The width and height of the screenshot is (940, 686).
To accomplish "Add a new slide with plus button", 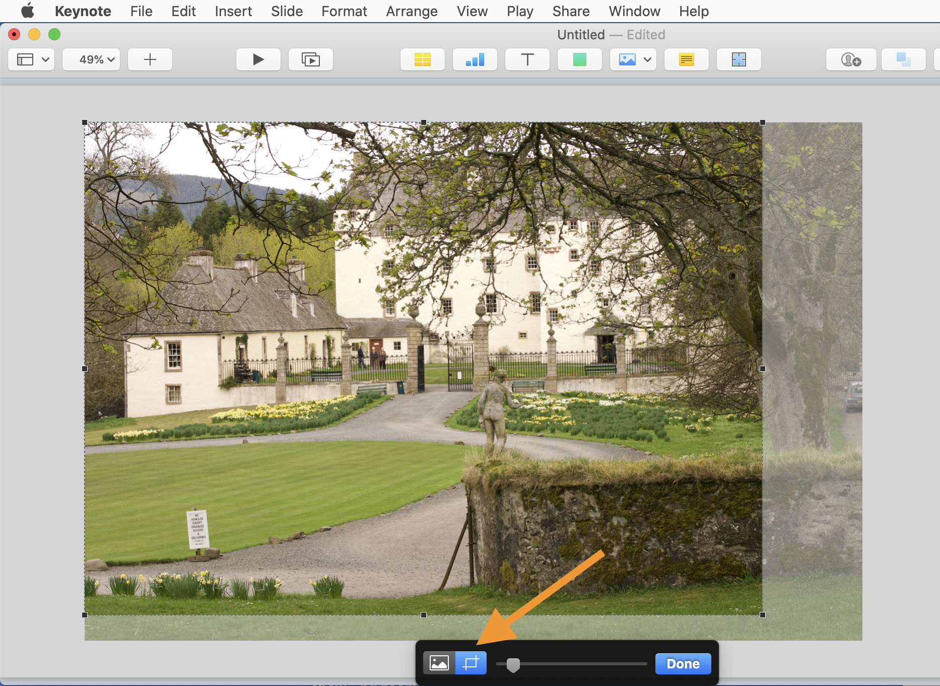I will [x=150, y=59].
